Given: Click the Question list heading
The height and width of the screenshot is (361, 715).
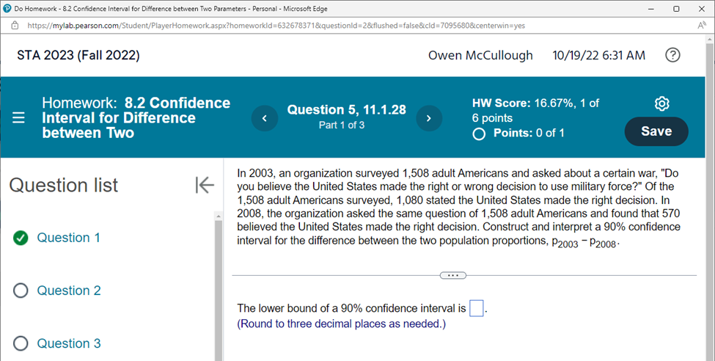Looking at the screenshot, I should (x=63, y=185).
